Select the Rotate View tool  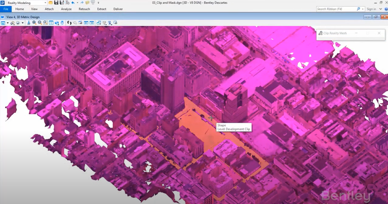[57, 23]
